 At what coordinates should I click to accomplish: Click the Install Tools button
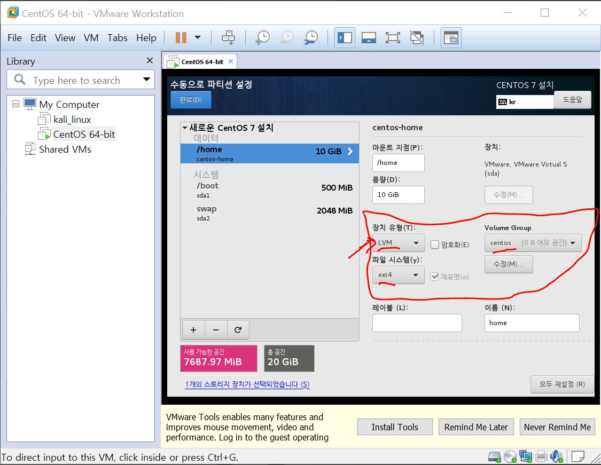395,427
